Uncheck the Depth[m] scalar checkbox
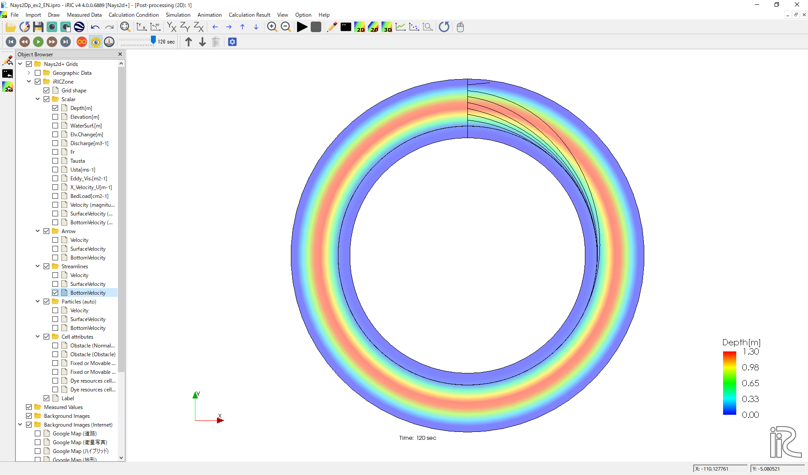808x475 pixels. pyautogui.click(x=55, y=108)
